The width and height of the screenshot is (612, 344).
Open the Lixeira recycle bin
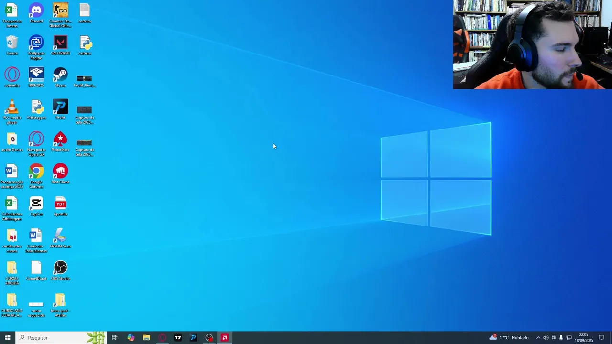[x=12, y=45]
